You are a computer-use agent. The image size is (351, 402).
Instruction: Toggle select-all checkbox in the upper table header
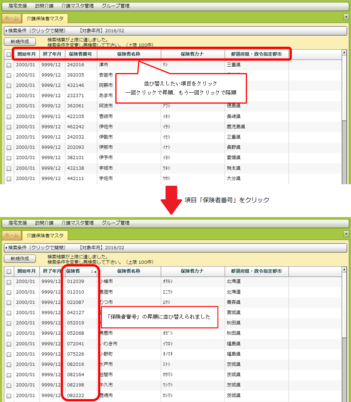[x=9, y=55]
